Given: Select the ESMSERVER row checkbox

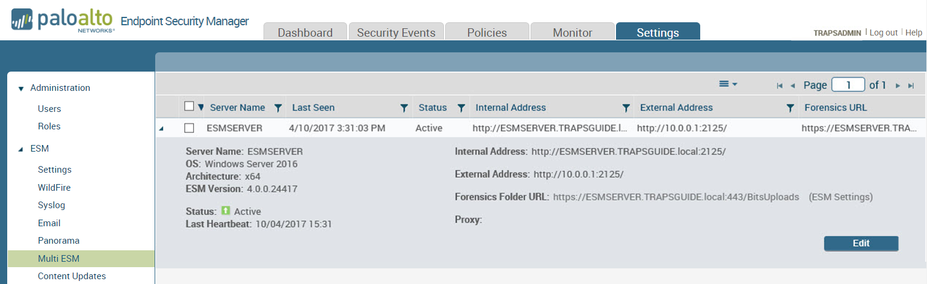Looking at the screenshot, I should tap(189, 128).
